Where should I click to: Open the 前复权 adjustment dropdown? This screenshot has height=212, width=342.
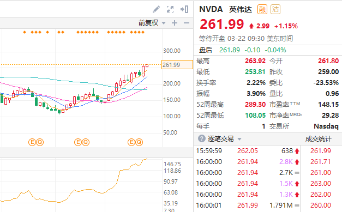[152, 23]
